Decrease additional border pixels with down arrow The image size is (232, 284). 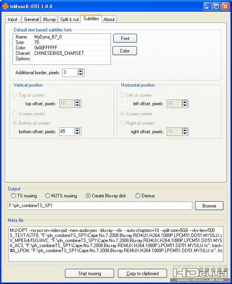coord(80,74)
